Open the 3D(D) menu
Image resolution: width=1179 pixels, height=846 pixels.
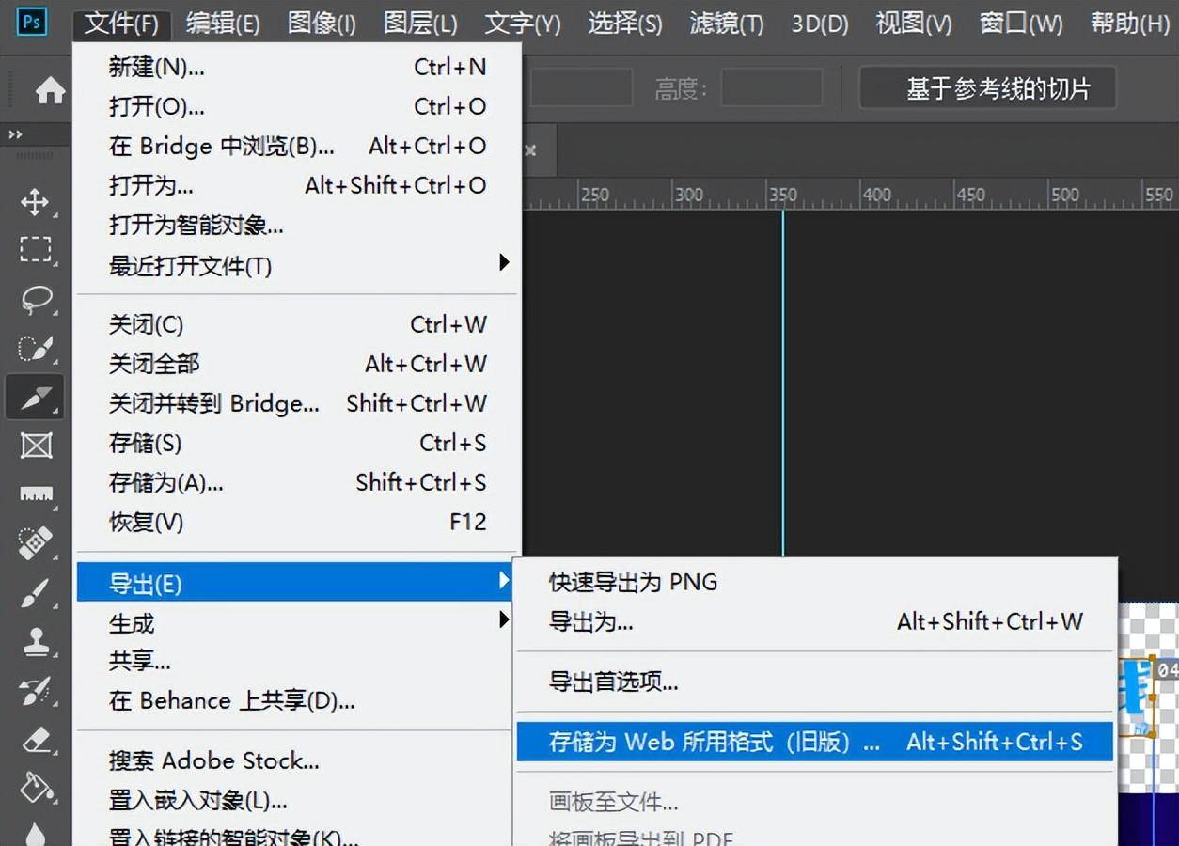tap(820, 23)
